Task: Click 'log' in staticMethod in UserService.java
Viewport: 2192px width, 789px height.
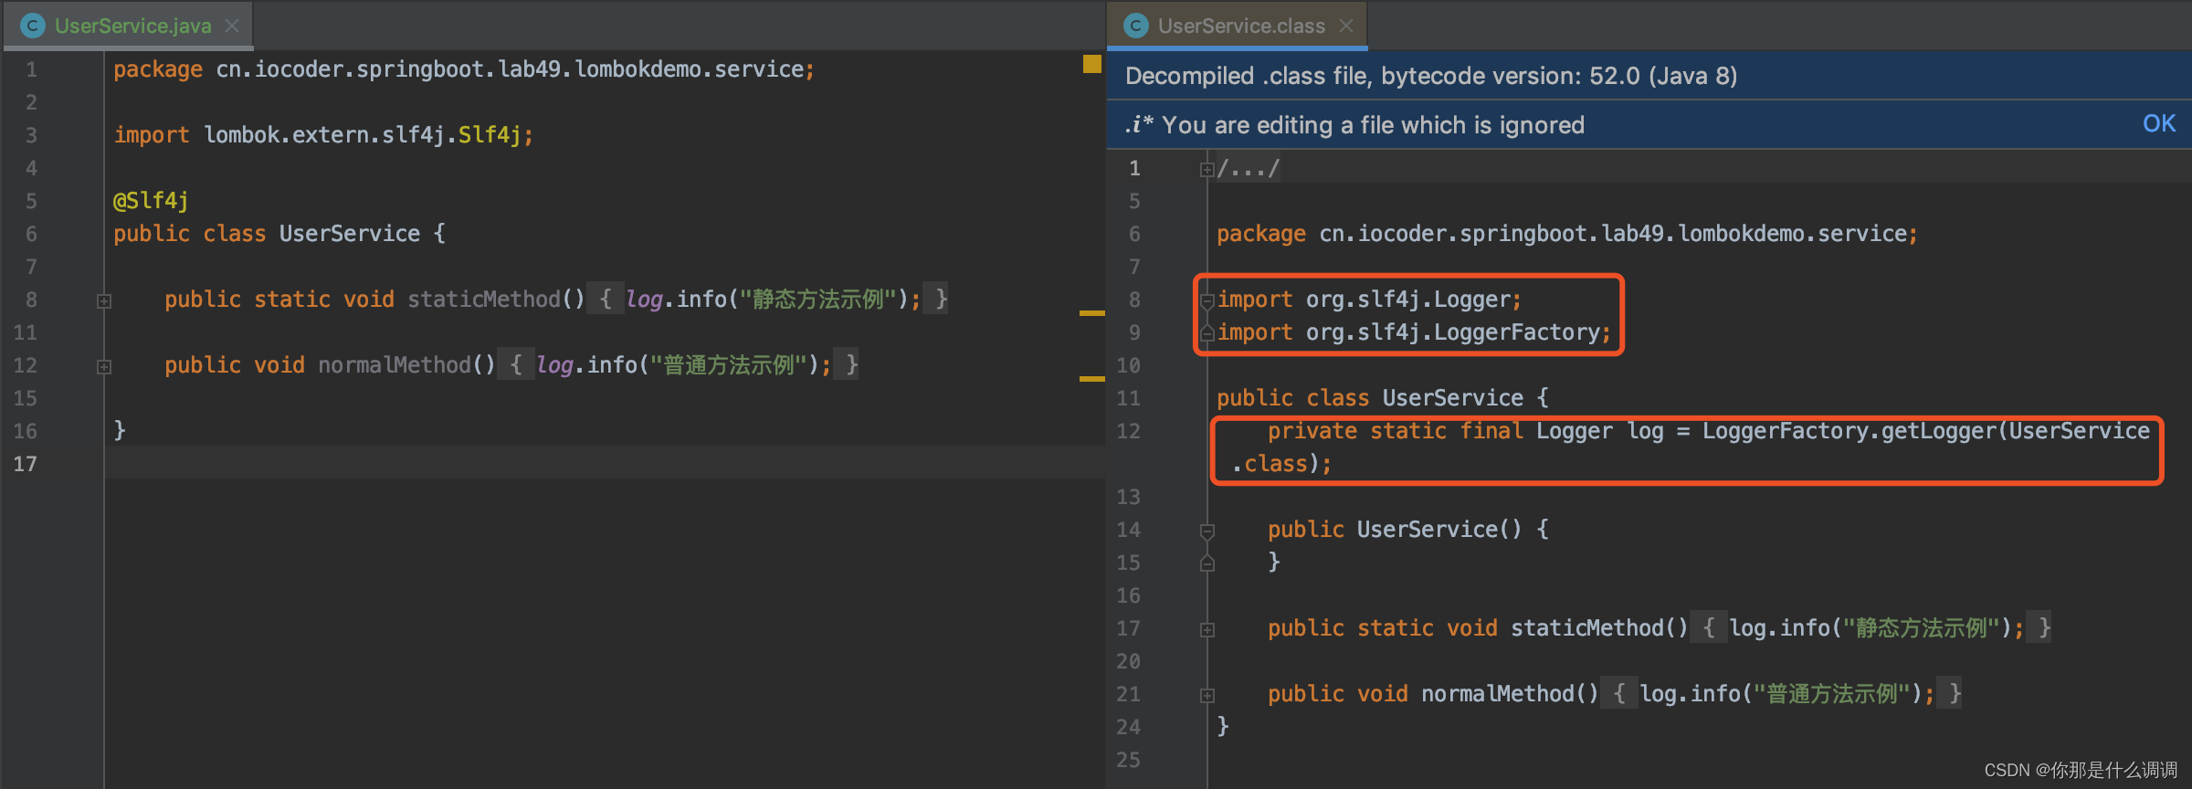Action: click(x=644, y=300)
